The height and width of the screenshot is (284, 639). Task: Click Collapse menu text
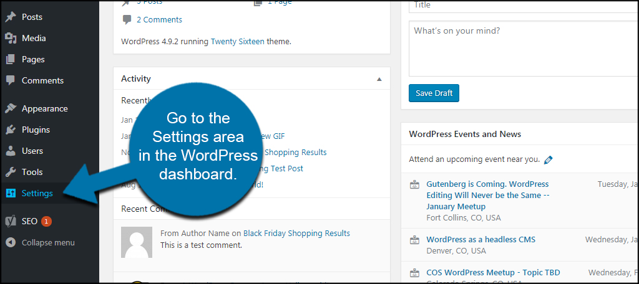tap(48, 242)
